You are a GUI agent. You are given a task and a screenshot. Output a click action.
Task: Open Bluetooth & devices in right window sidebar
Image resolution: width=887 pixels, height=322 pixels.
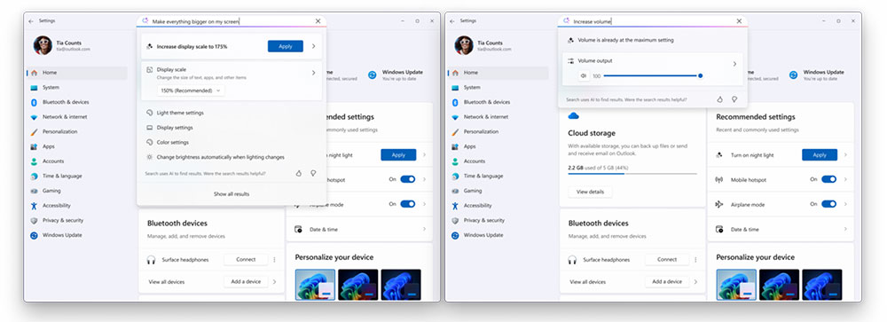click(498, 102)
